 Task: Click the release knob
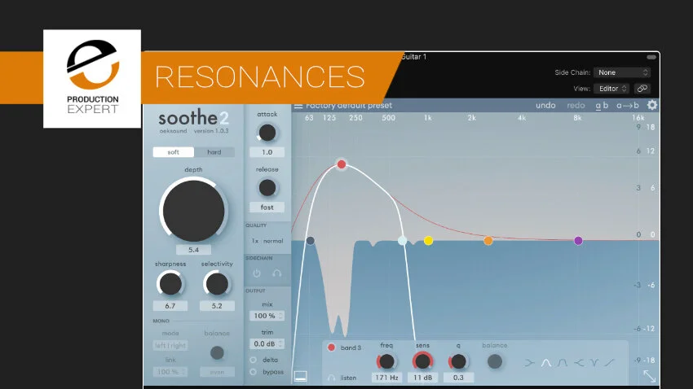pyautogui.click(x=267, y=188)
